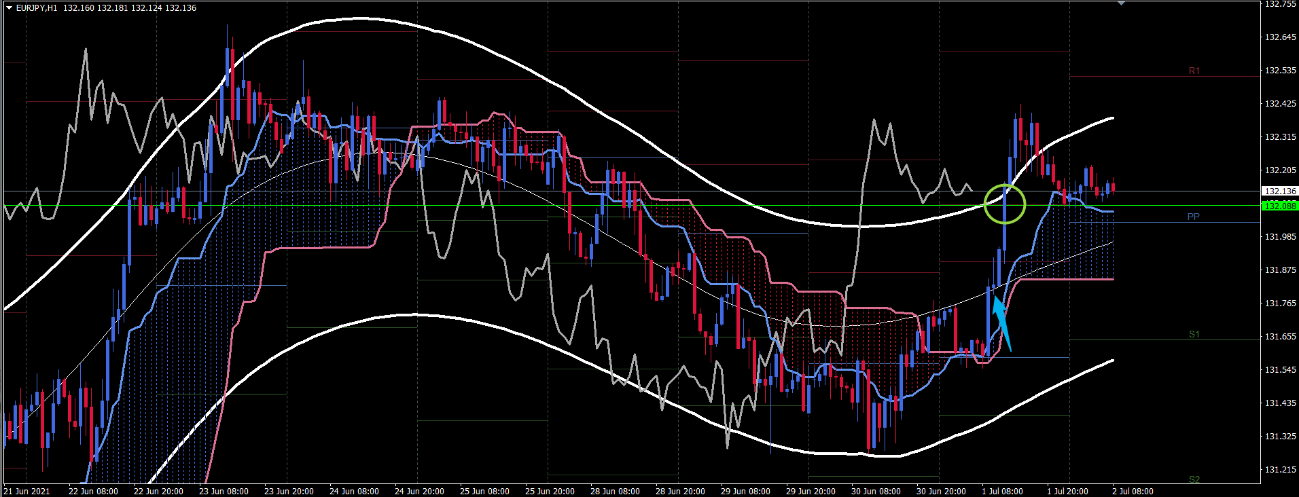Click the 1 Jul 08:00 time label
The image size is (1299, 497).
(x=1001, y=491)
